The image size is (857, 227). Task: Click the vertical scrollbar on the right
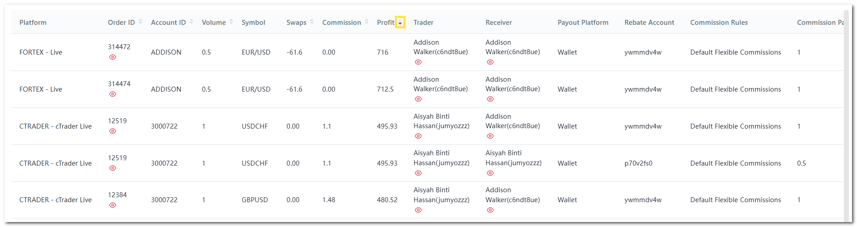pos(846,113)
